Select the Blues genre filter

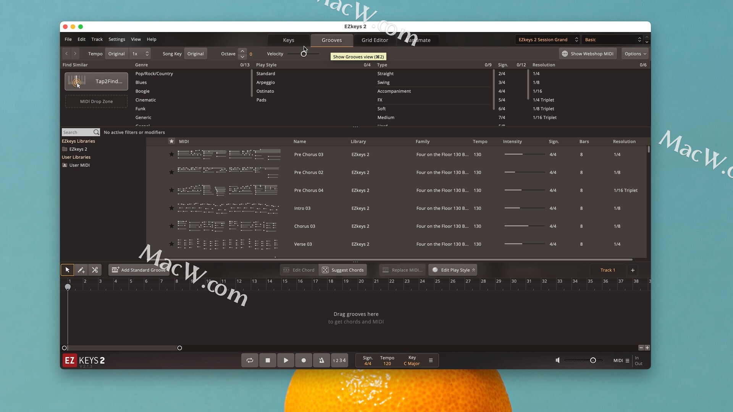click(141, 82)
